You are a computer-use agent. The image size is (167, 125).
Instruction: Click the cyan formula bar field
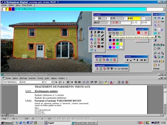click(x=80, y=9)
